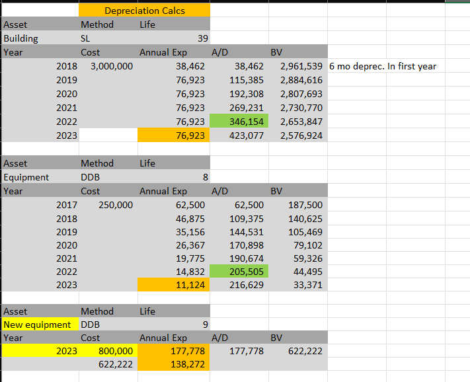Click the yellow New equipment cell
470x382 pixels.
click(40, 325)
